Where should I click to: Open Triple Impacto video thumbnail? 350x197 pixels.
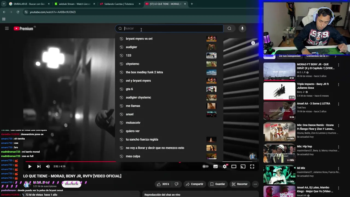click(x=279, y=91)
